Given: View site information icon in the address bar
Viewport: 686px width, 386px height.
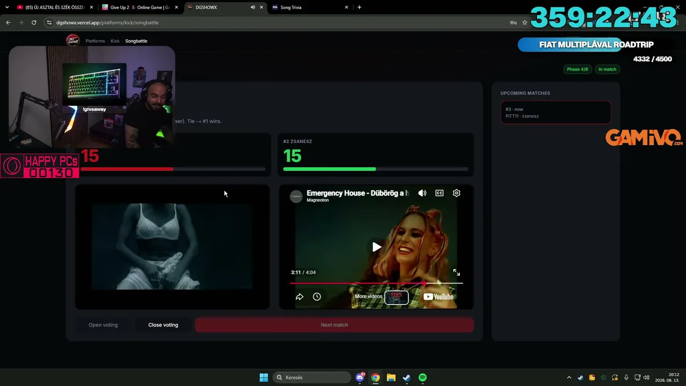Looking at the screenshot, I should point(49,23).
